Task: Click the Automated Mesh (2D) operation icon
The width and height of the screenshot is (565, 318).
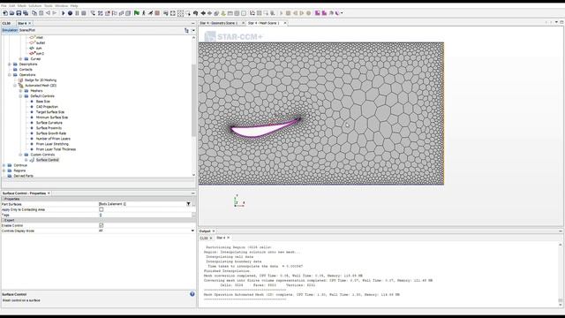Action: click(x=21, y=86)
